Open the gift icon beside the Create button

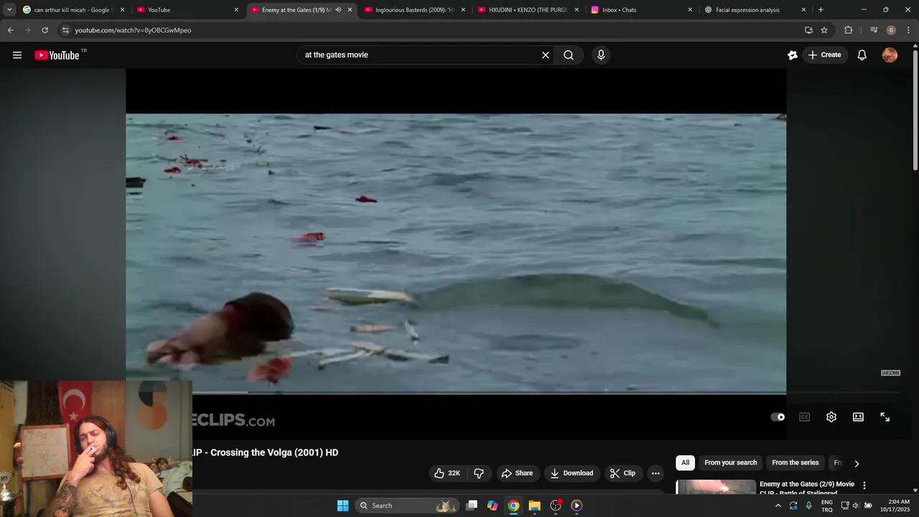pos(793,55)
